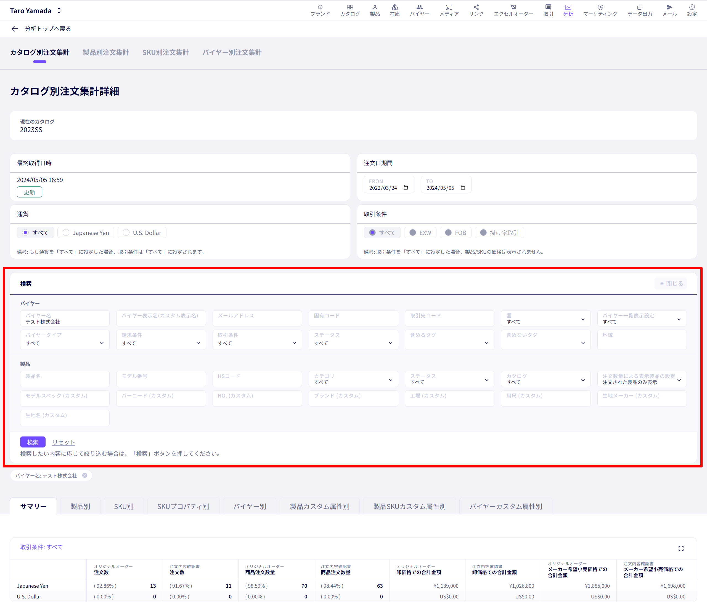Viewport: 707px width, 607px height.
Task: Open the Taro Yamada account switcher
Action: coord(36,10)
